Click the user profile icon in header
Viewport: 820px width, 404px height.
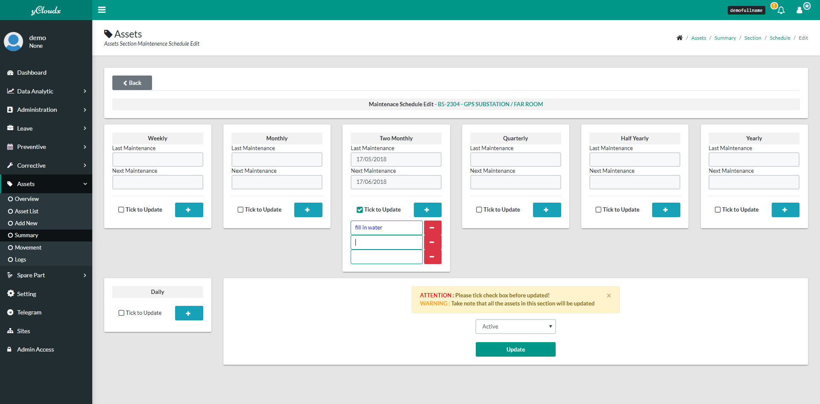(x=799, y=10)
